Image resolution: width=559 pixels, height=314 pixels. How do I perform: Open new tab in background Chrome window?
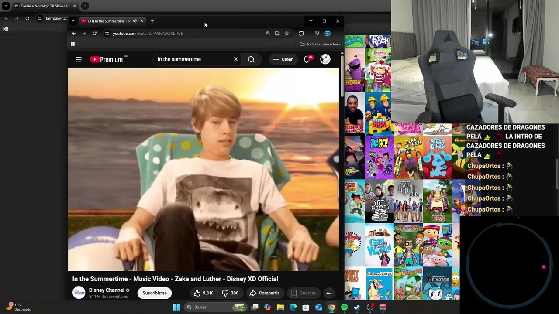85,6
